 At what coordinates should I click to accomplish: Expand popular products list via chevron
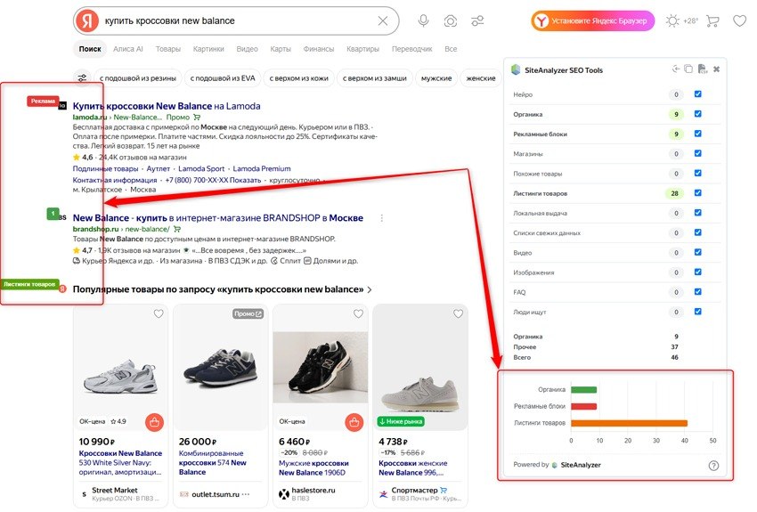coord(370,289)
